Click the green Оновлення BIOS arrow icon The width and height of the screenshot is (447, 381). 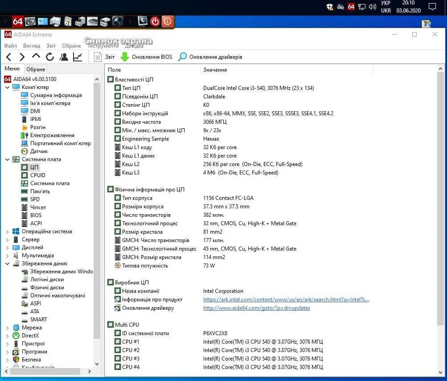click(x=125, y=57)
